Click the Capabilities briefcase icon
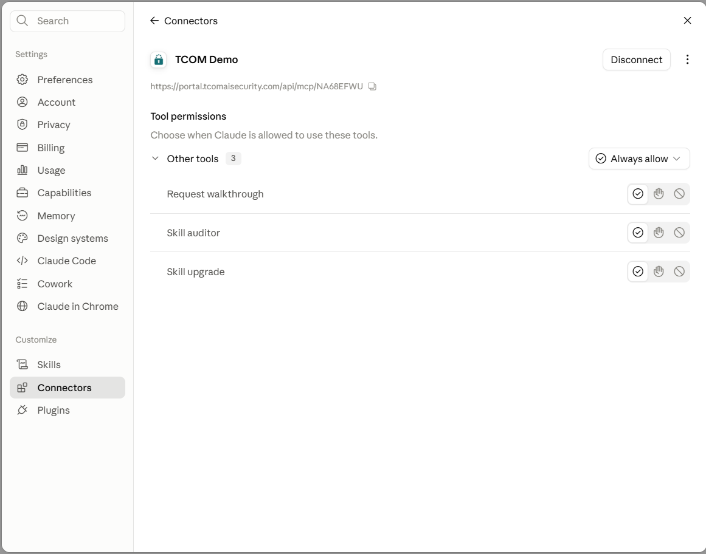The image size is (706, 554). click(22, 193)
